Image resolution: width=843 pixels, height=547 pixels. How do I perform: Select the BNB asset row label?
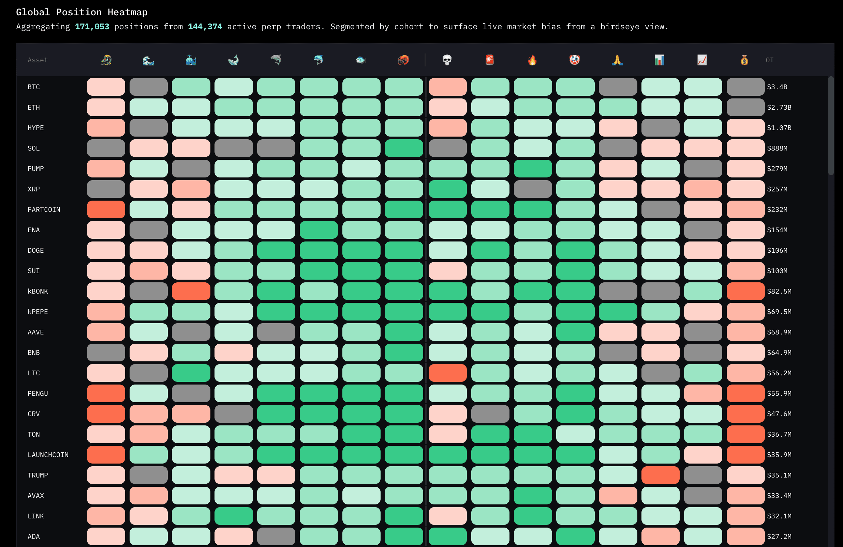pos(34,353)
